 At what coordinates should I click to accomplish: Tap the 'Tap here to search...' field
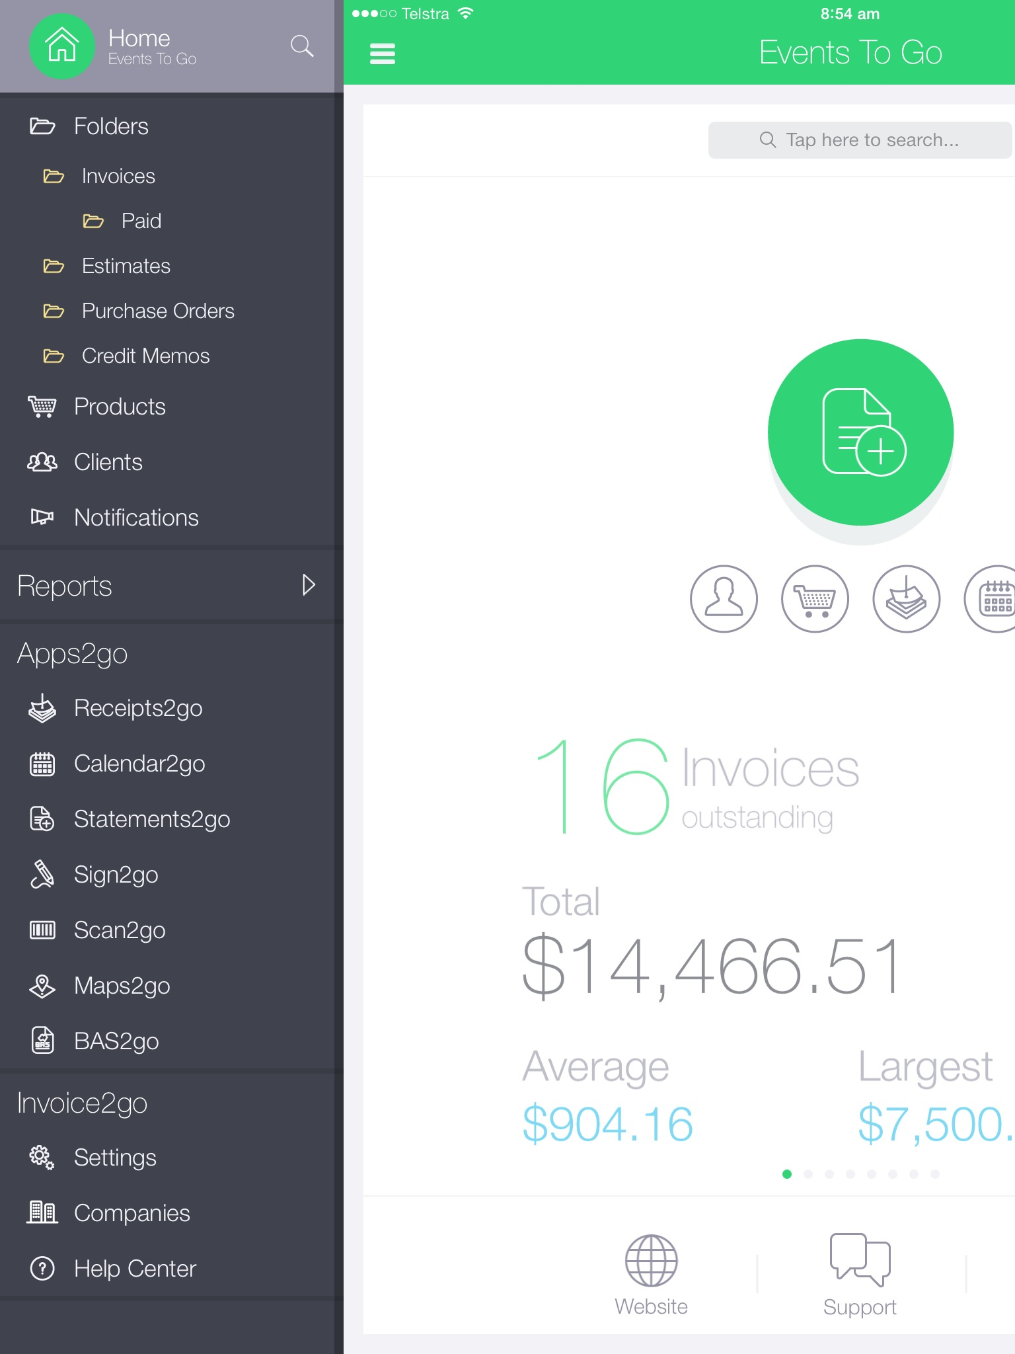coord(860,140)
